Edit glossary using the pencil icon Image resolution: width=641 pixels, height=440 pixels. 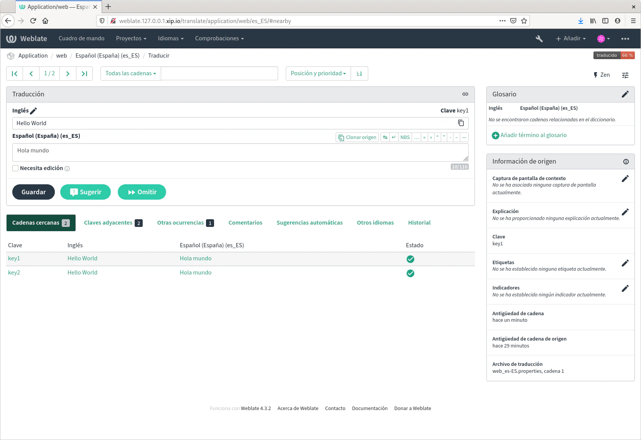tap(625, 94)
